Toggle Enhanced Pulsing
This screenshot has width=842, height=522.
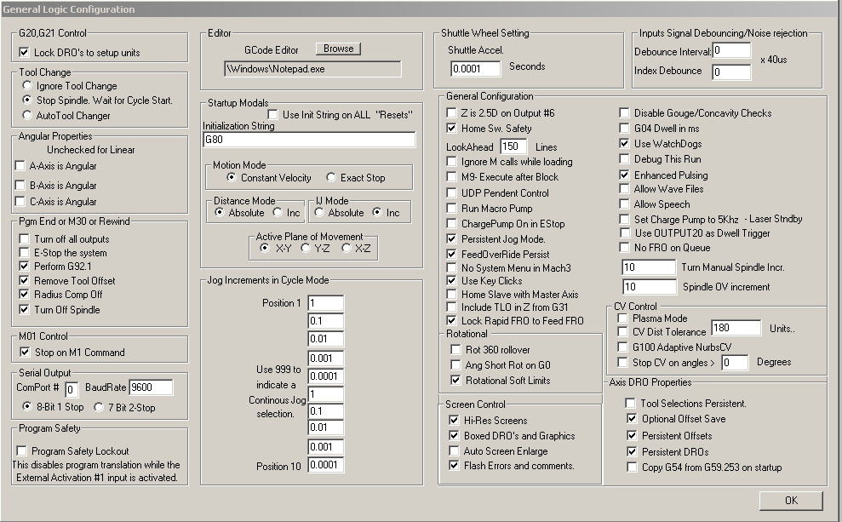[624, 175]
